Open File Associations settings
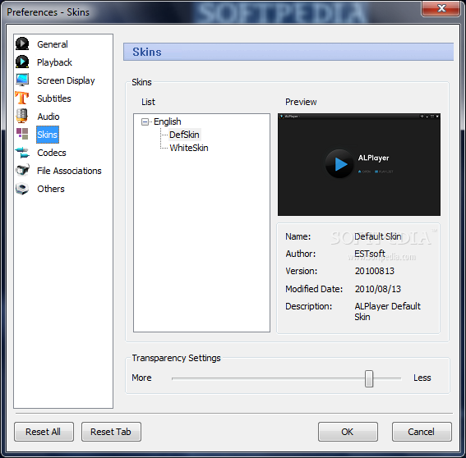The image size is (466, 458). 69,171
